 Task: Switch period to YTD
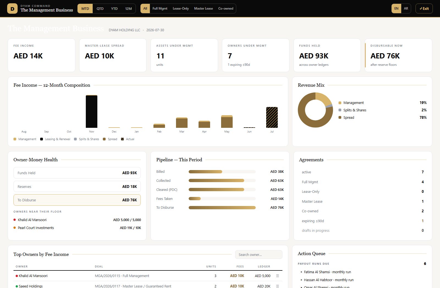click(x=114, y=9)
